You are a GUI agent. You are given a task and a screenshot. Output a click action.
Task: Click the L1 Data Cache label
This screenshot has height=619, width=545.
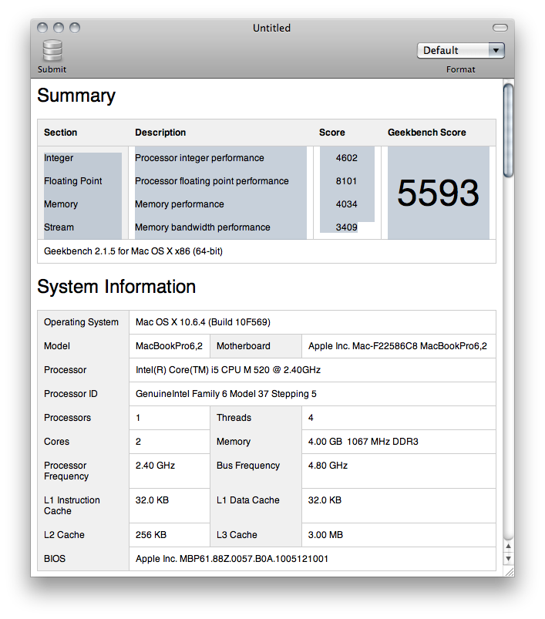[x=248, y=500]
